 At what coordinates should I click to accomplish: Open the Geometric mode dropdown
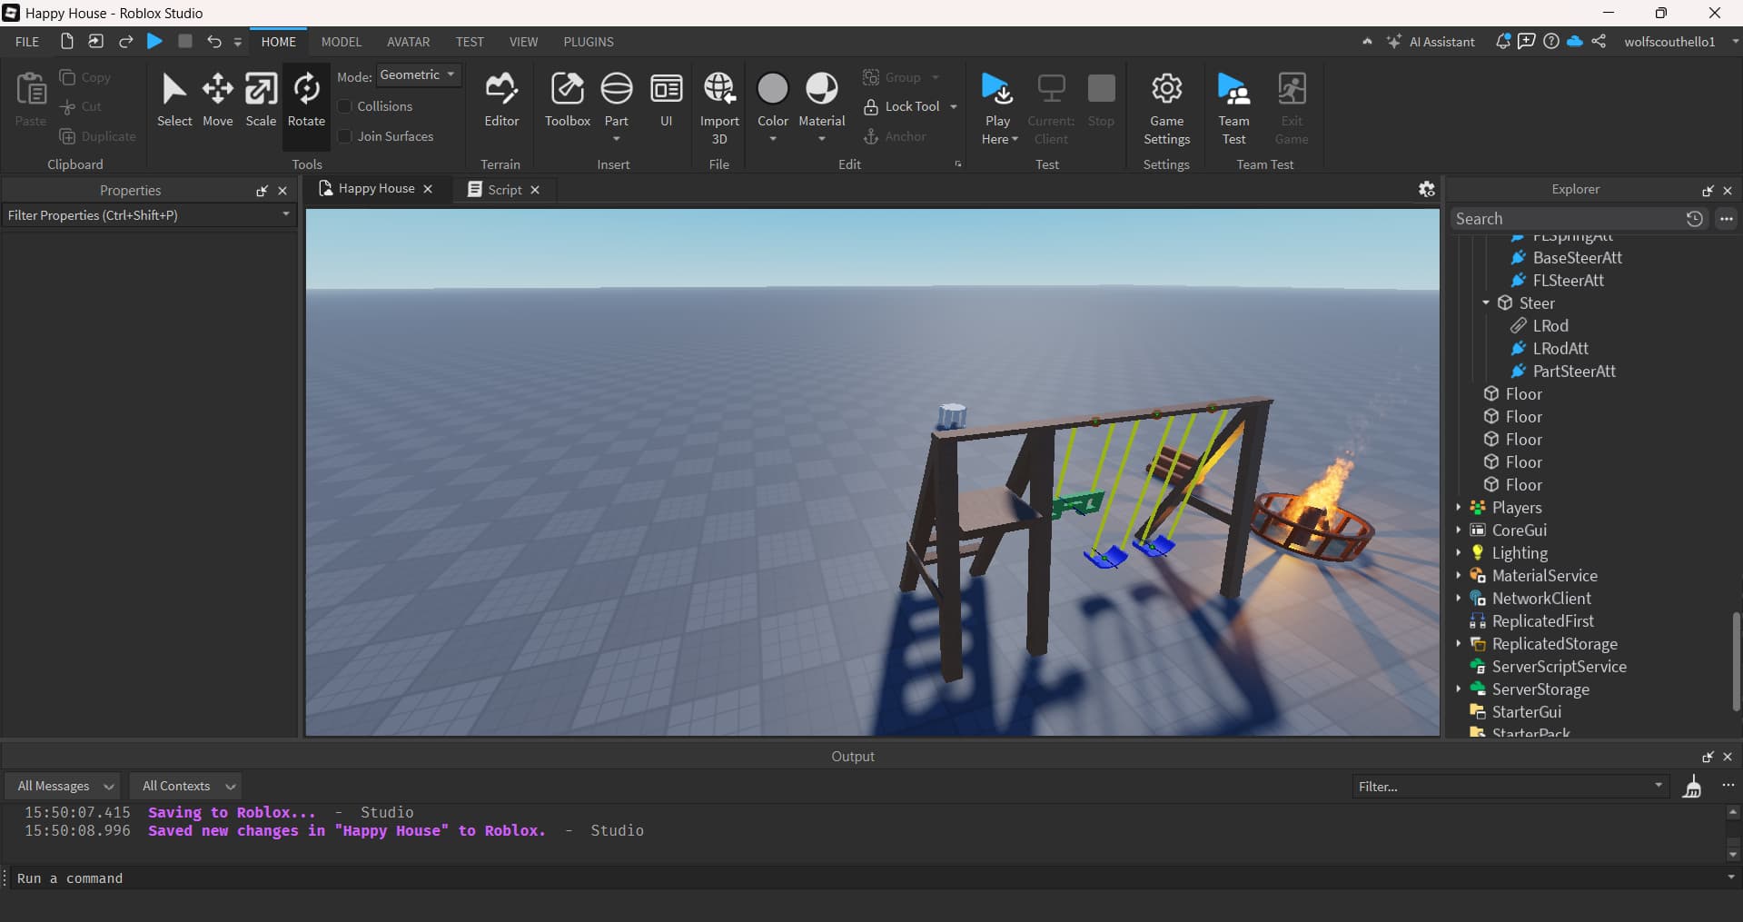point(418,75)
